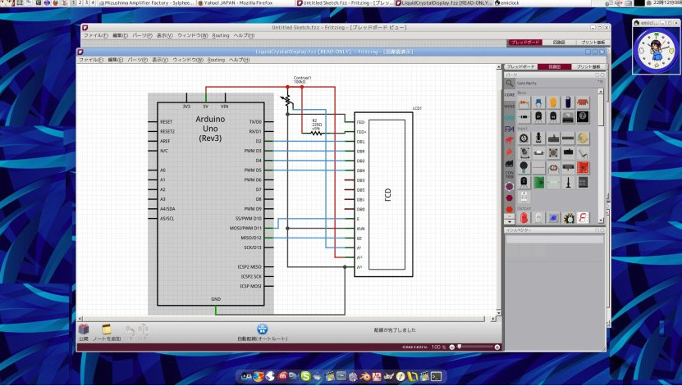Pick the red LED part under Output
The width and height of the screenshot is (682, 386).
click(x=524, y=217)
